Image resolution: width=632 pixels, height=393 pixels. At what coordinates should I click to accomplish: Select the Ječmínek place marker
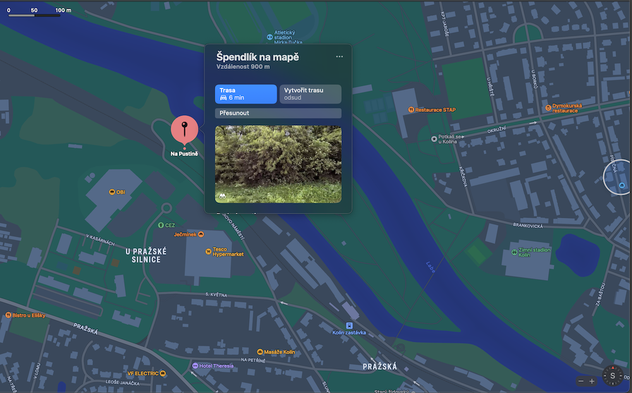coord(201,234)
